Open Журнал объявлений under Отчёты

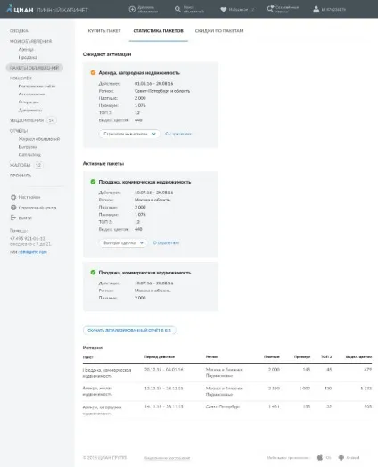pos(39,139)
